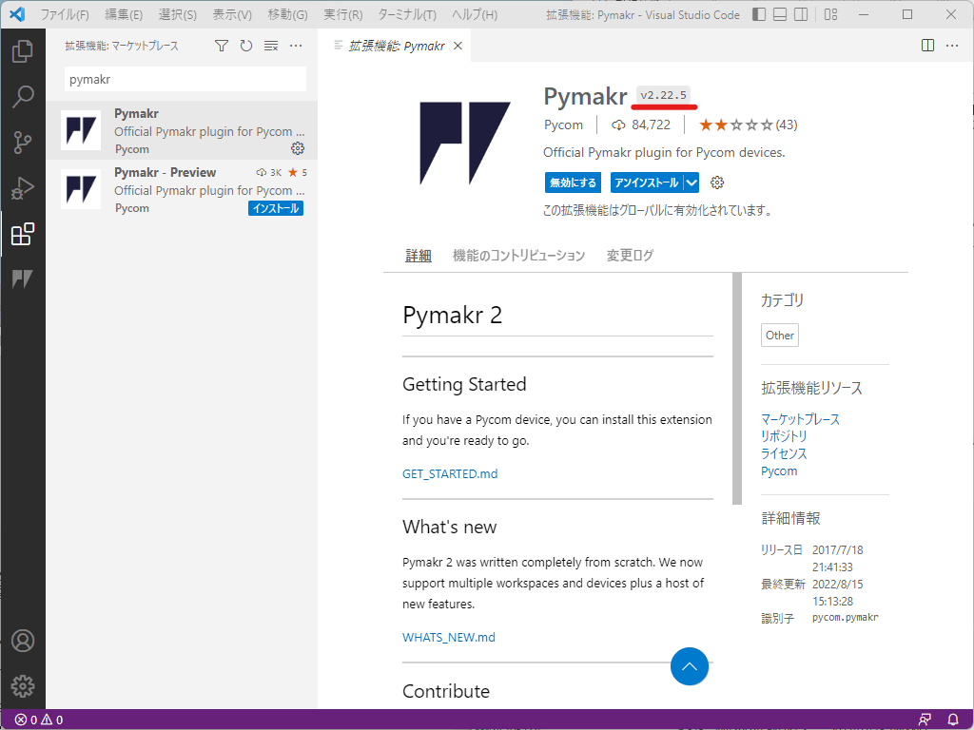Open Source Control view

(x=23, y=143)
